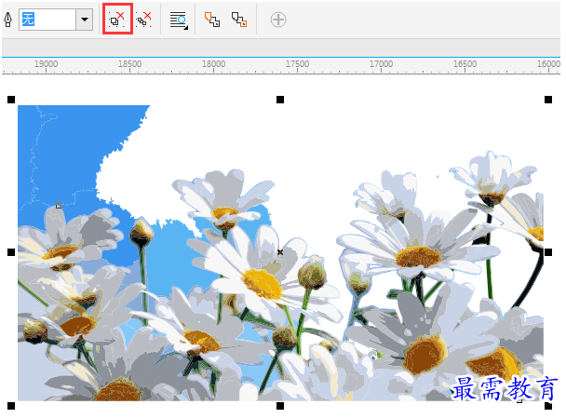566x418 pixels.
Task: Click the Ungroup objects icon
Action: click(x=117, y=20)
